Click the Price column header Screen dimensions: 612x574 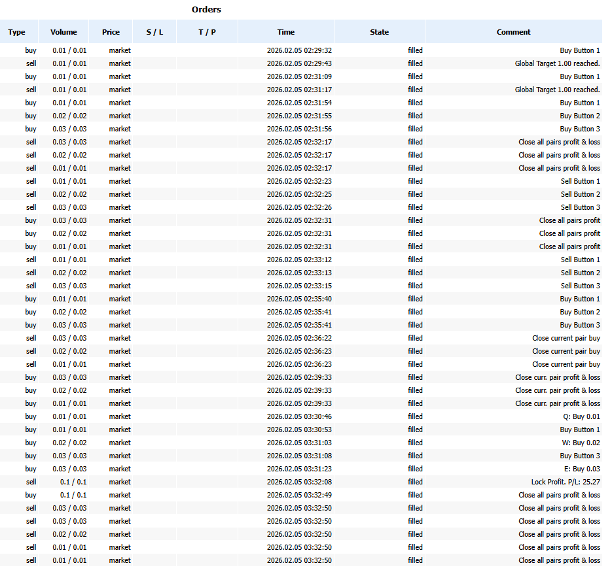click(x=111, y=32)
